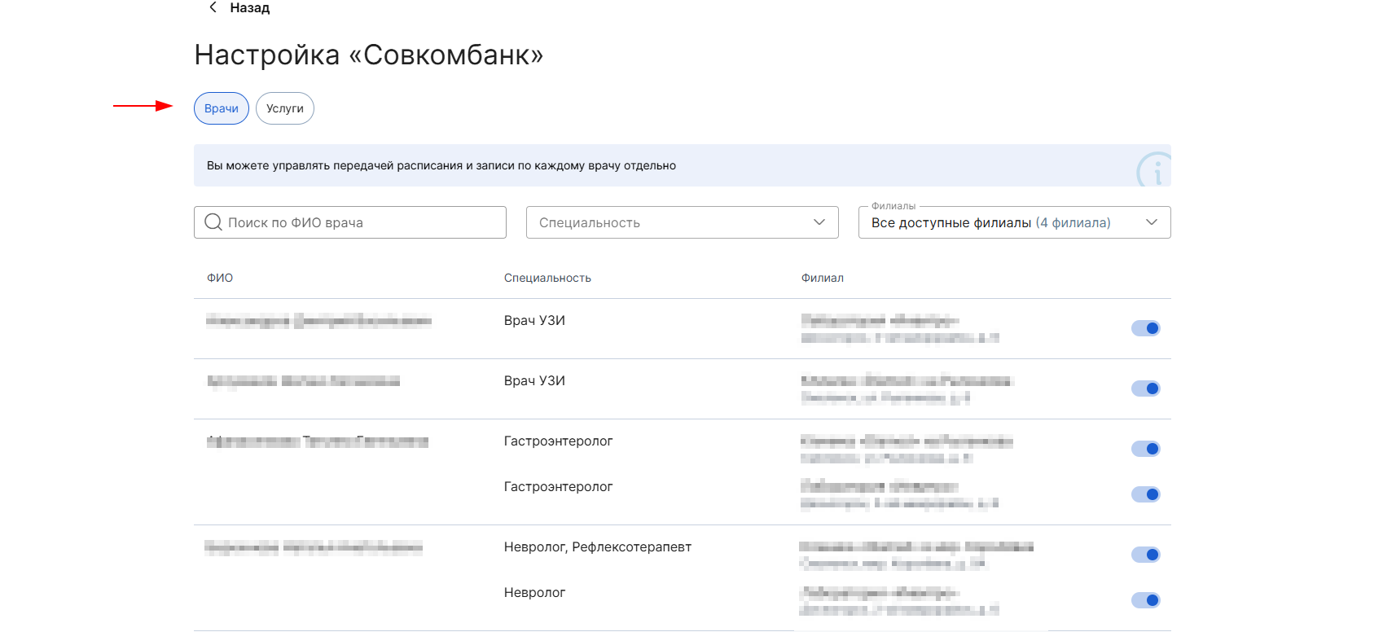Open the Филиалы dropdown selector
The height and width of the screenshot is (632, 1383).
pos(1015,222)
